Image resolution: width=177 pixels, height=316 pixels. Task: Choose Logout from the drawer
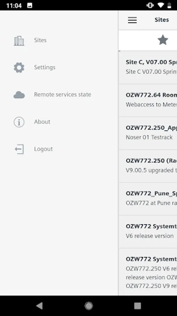click(43, 149)
